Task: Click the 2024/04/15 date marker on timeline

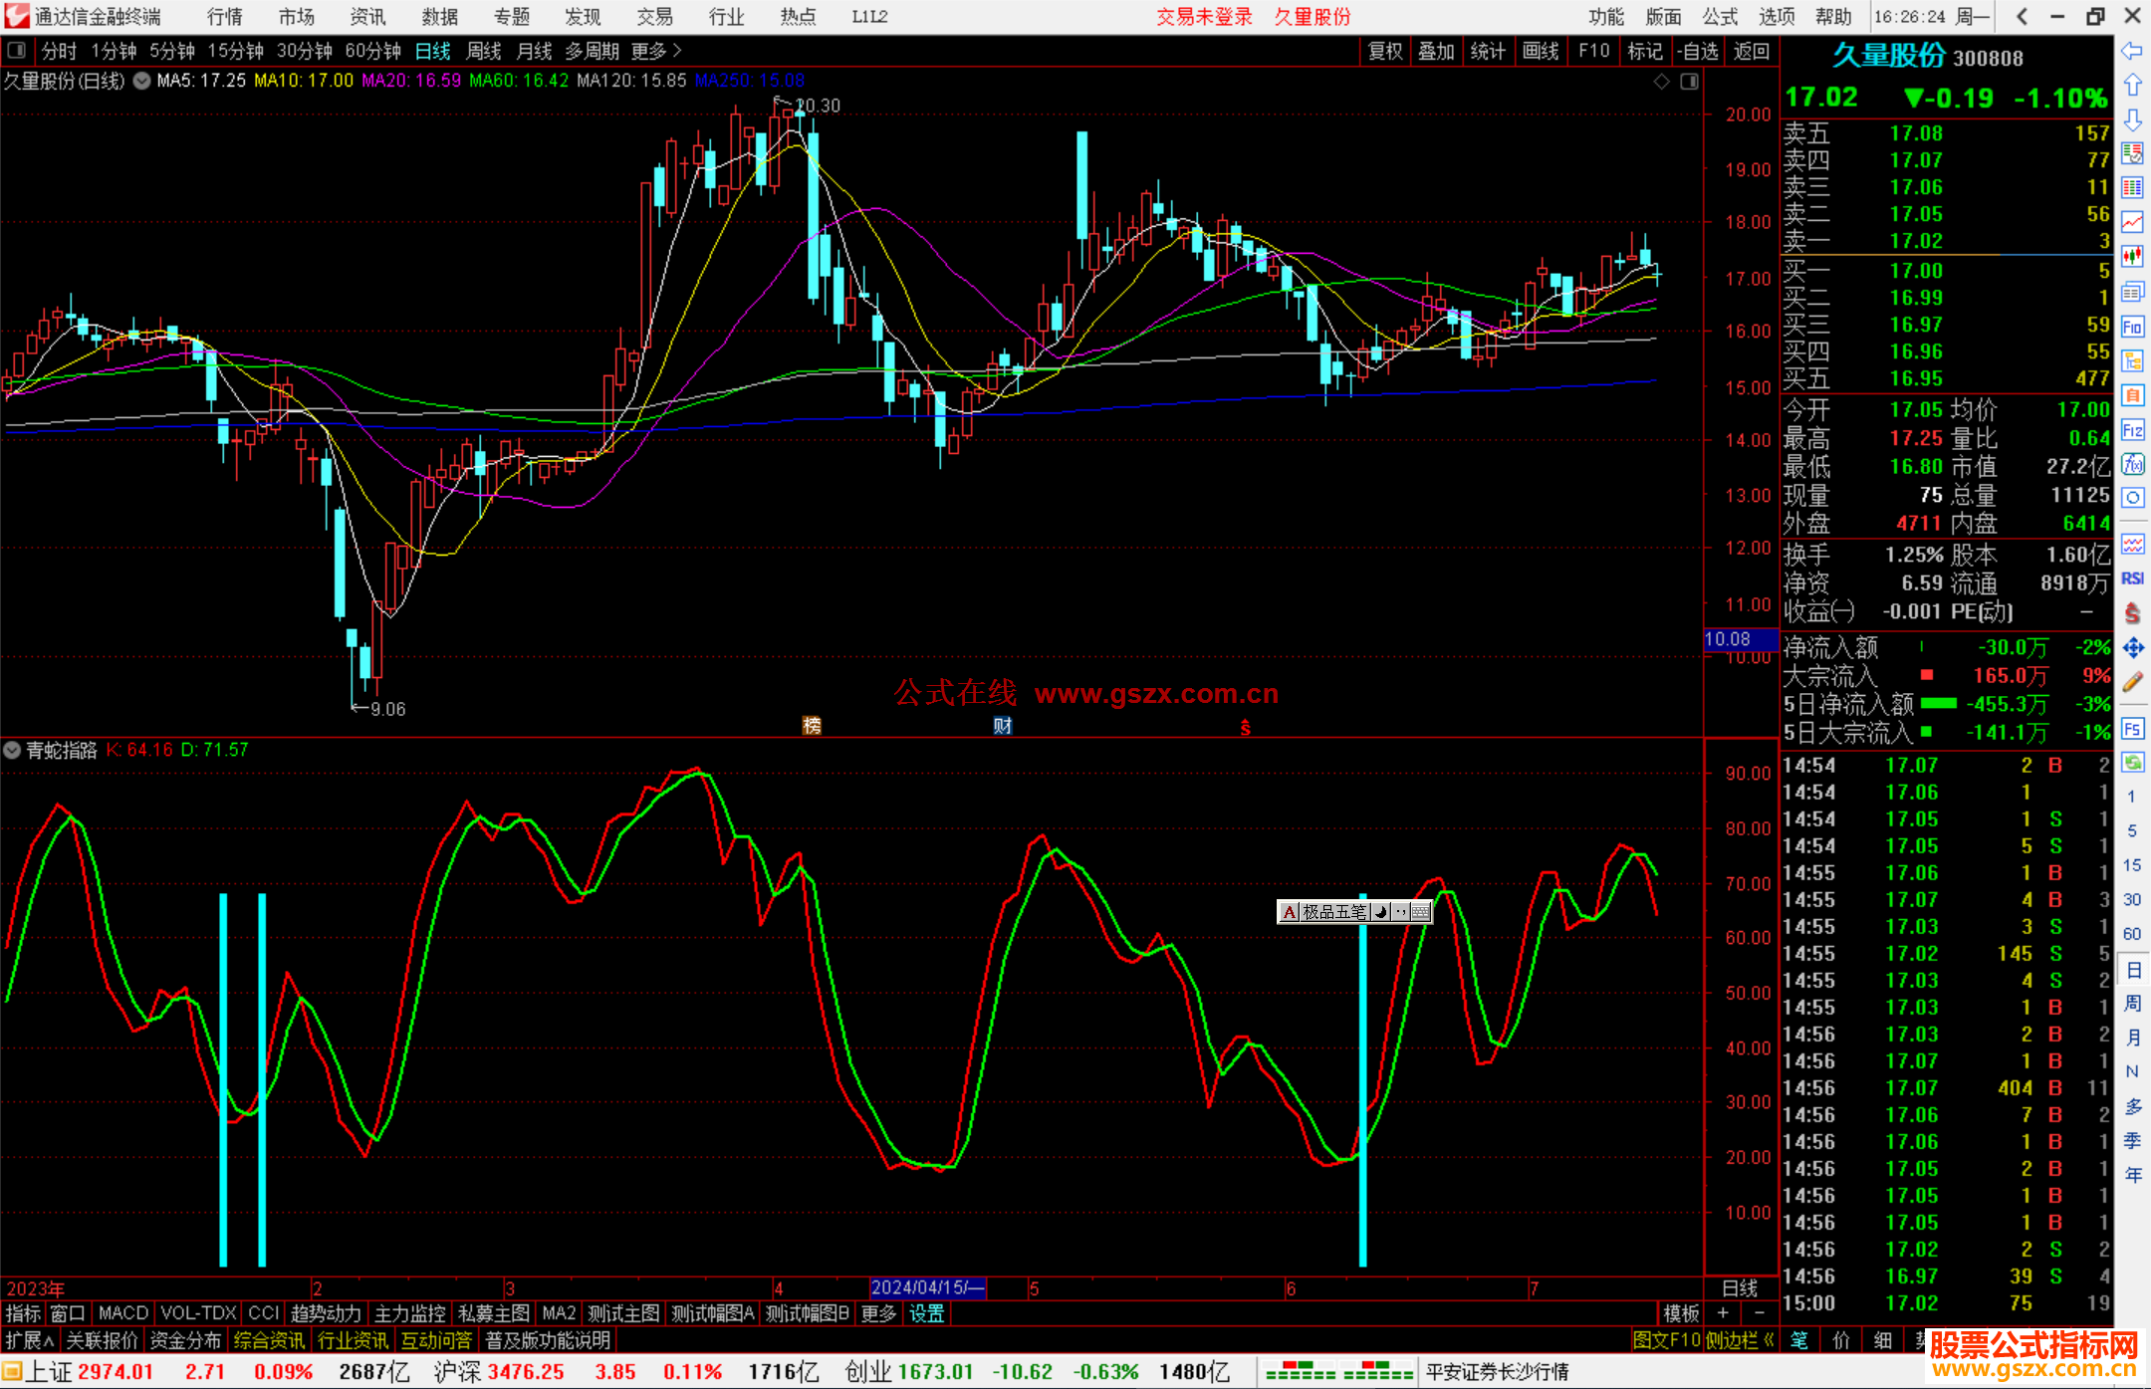Action: pos(927,1287)
